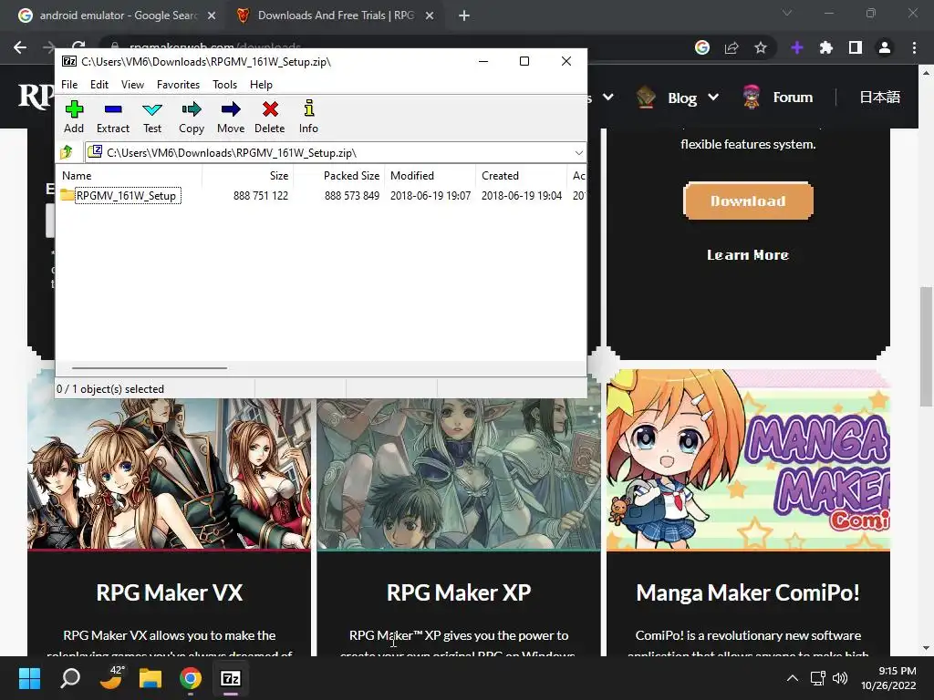The width and height of the screenshot is (934, 700).
Task: Sort by the Name column header
Action: (129, 176)
